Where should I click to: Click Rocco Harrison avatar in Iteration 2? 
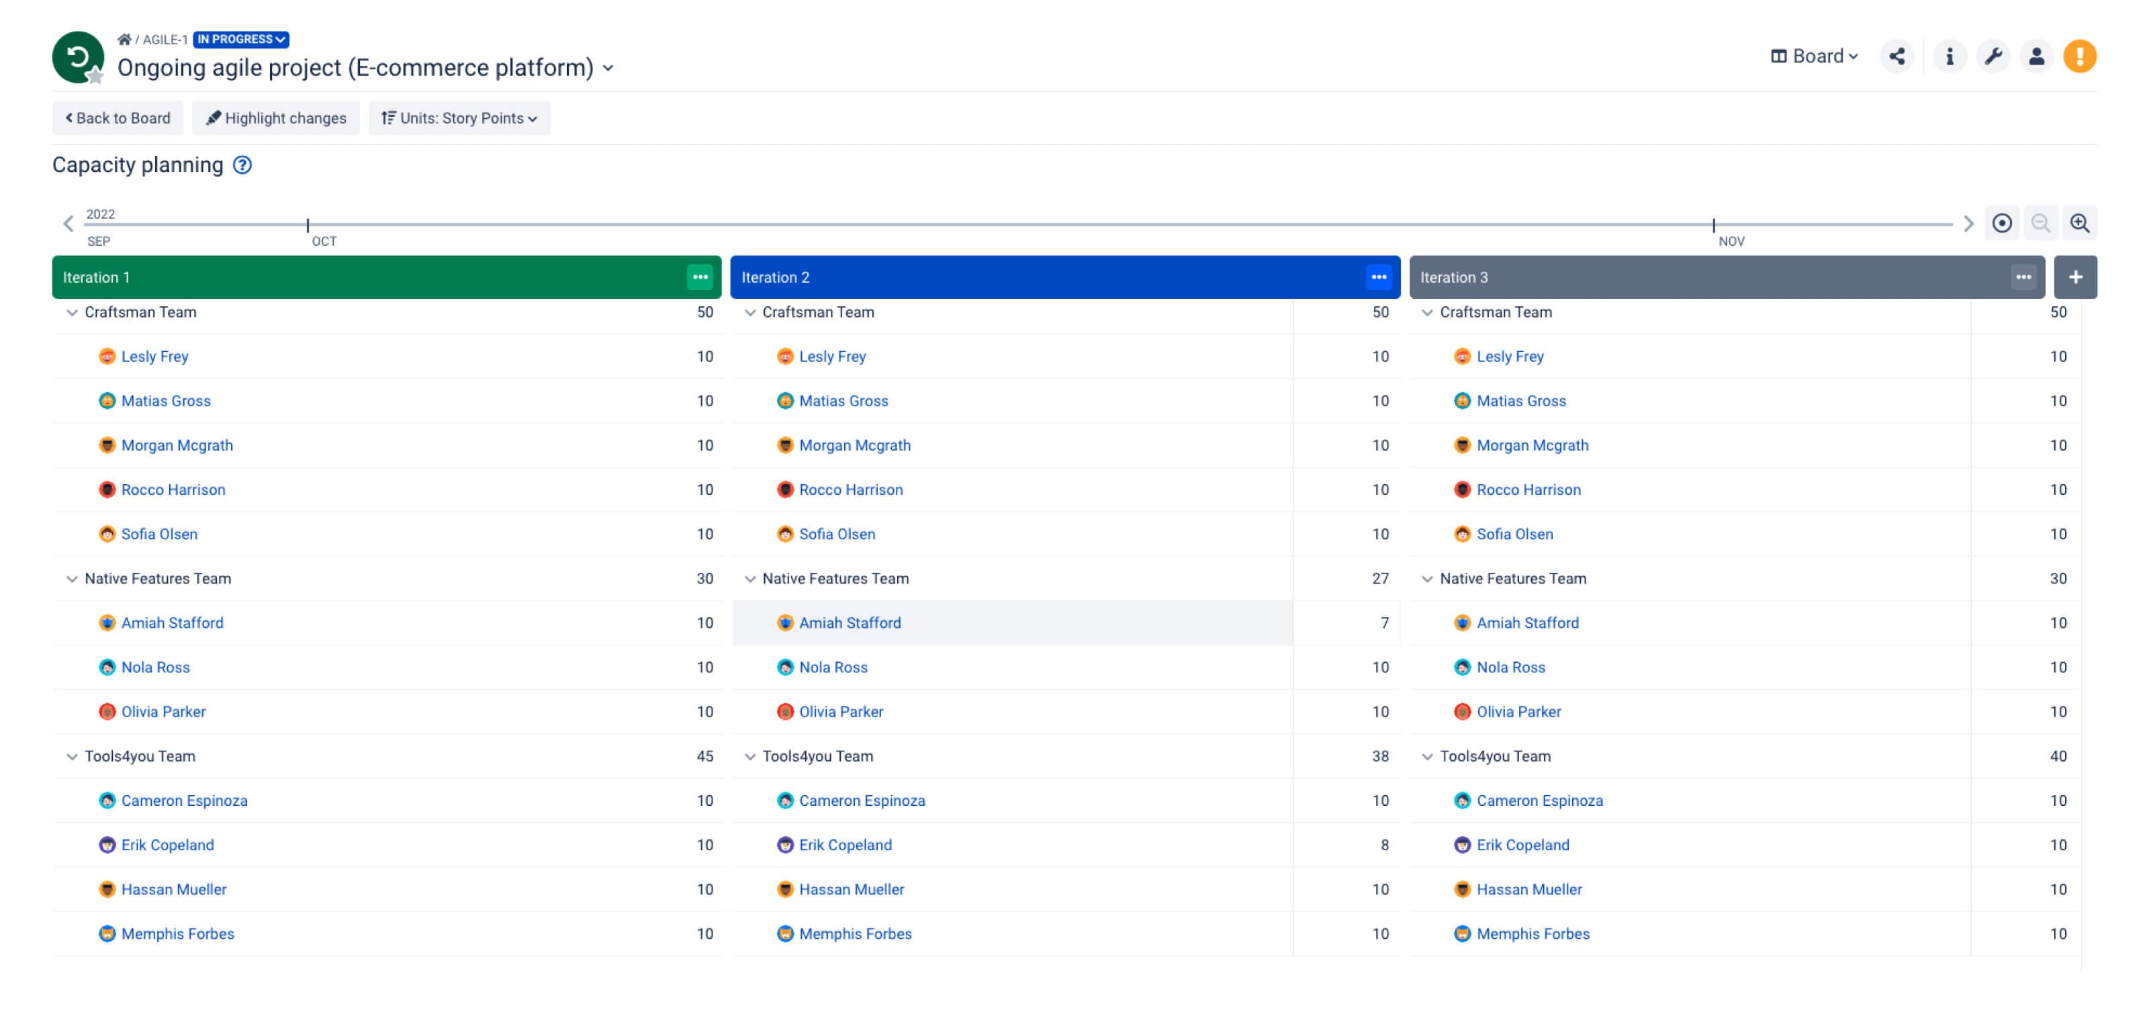(x=785, y=490)
